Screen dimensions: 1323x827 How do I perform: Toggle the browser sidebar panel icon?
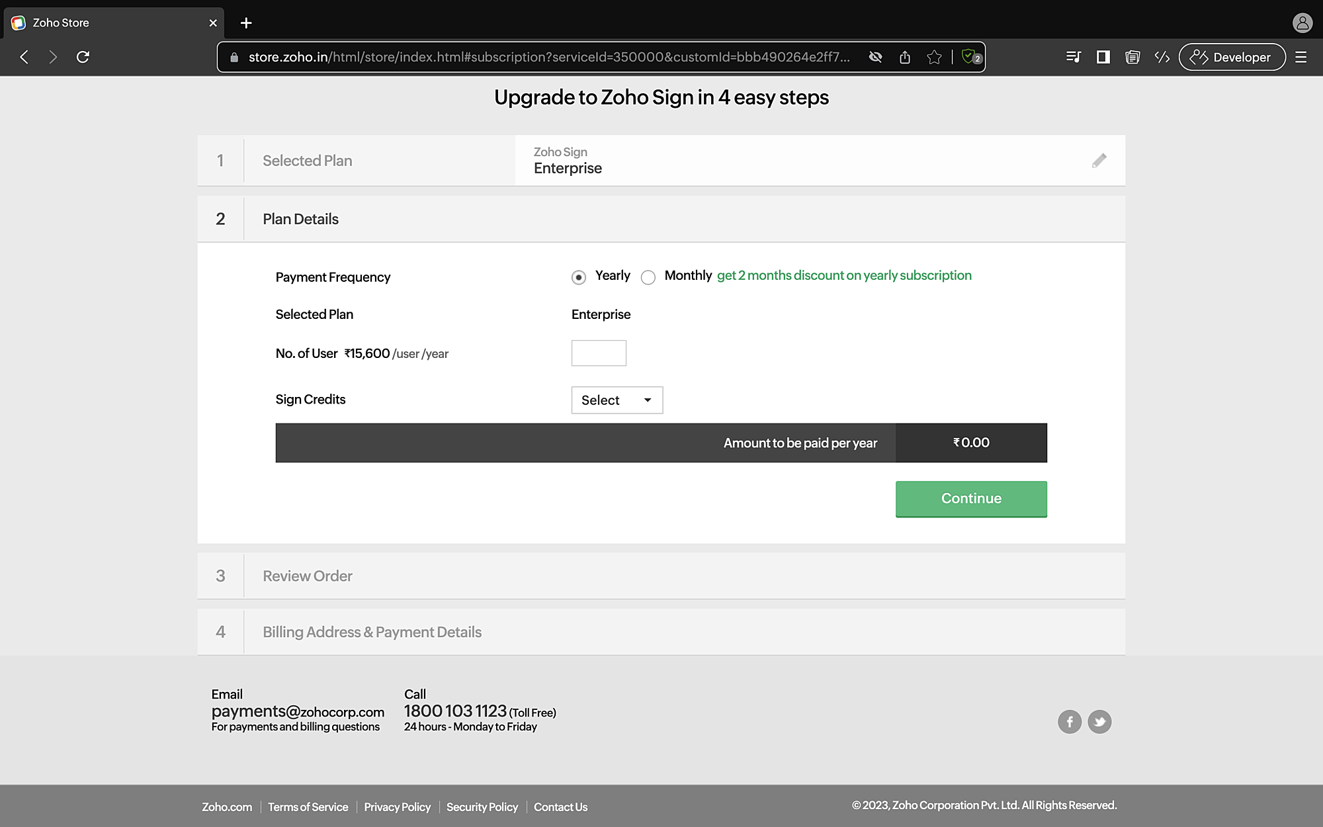(x=1103, y=57)
